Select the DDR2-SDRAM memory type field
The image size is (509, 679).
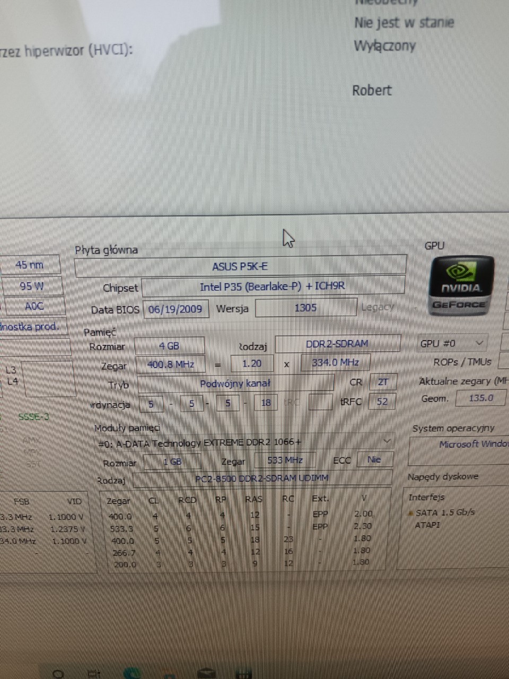point(337,344)
